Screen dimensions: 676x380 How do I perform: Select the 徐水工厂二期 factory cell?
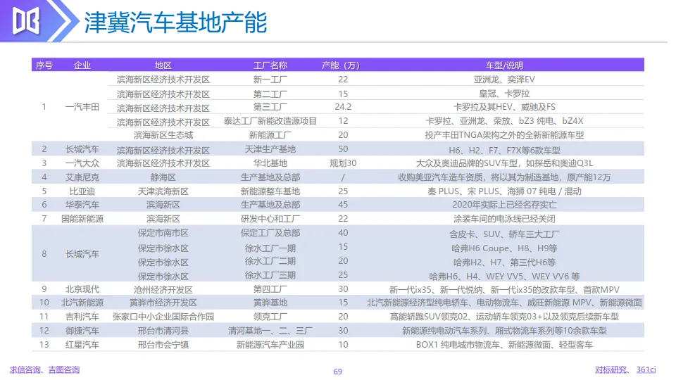pyautogui.click(x=270, y=261)
